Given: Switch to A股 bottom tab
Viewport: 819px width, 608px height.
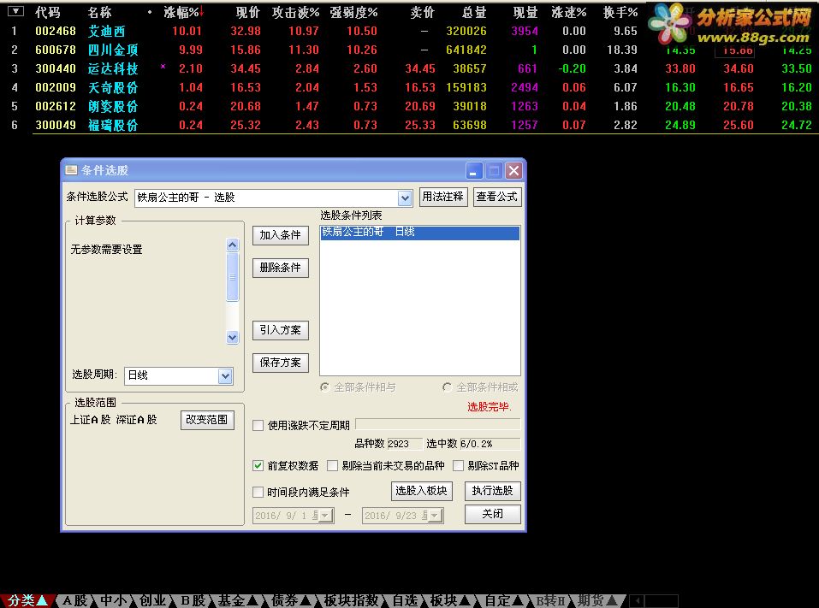Looking at the screenshot, I should pos(75,600).
